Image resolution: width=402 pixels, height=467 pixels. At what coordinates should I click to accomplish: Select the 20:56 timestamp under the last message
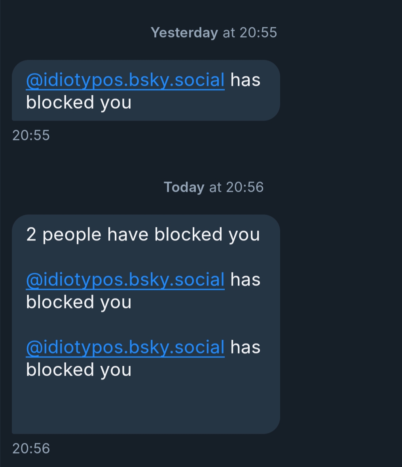click(31, 448)
